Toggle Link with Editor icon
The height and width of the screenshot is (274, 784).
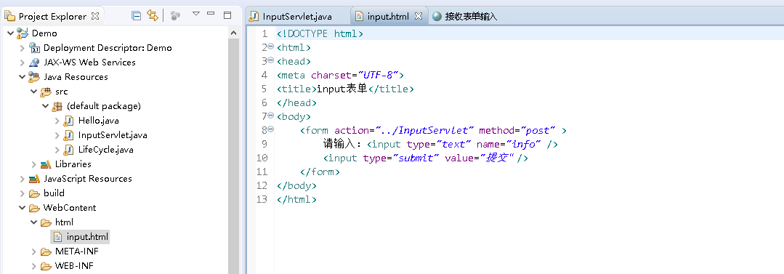point(153,15)
